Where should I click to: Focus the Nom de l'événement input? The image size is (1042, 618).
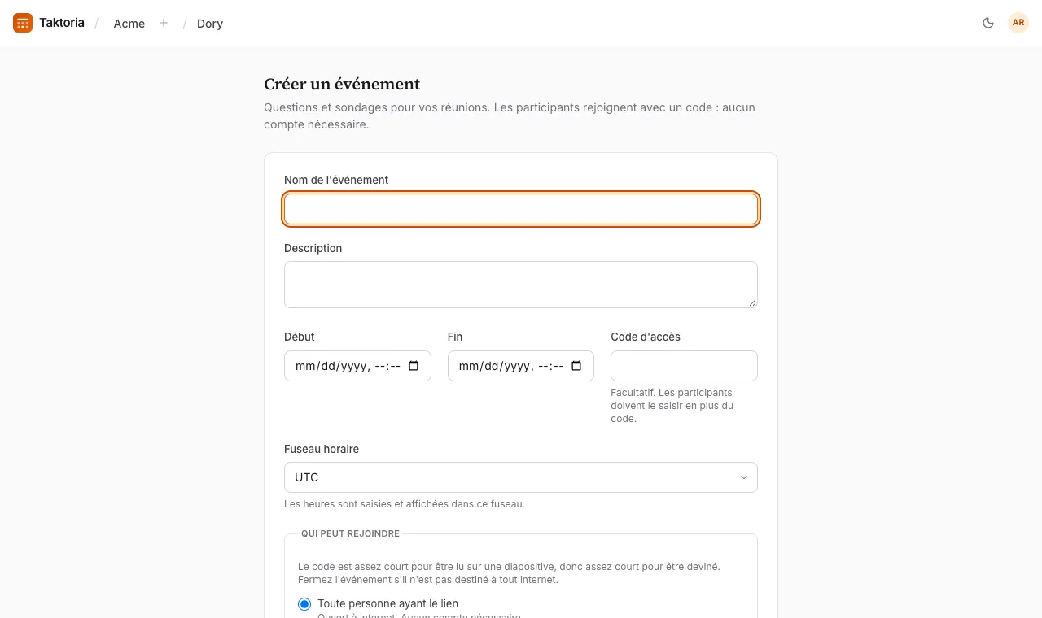521,209
